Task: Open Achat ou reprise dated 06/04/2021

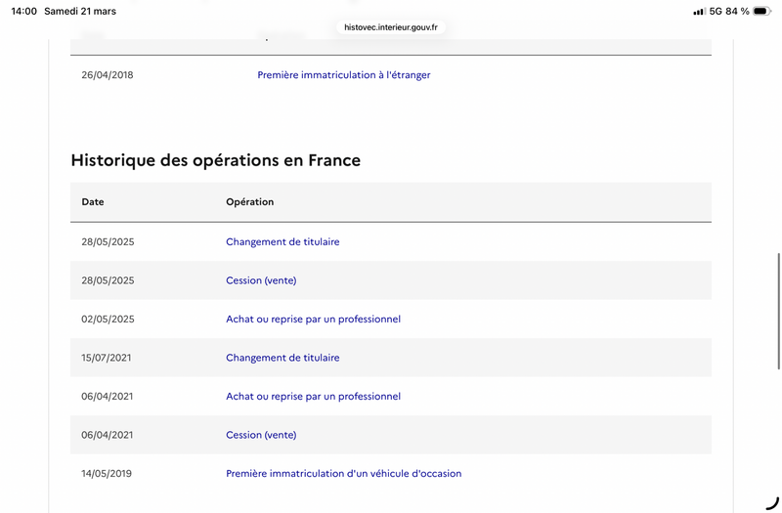Action: tap(313, 396)
